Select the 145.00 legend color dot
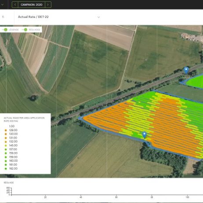This screenshot has height=203, width=203. [6, 145]
